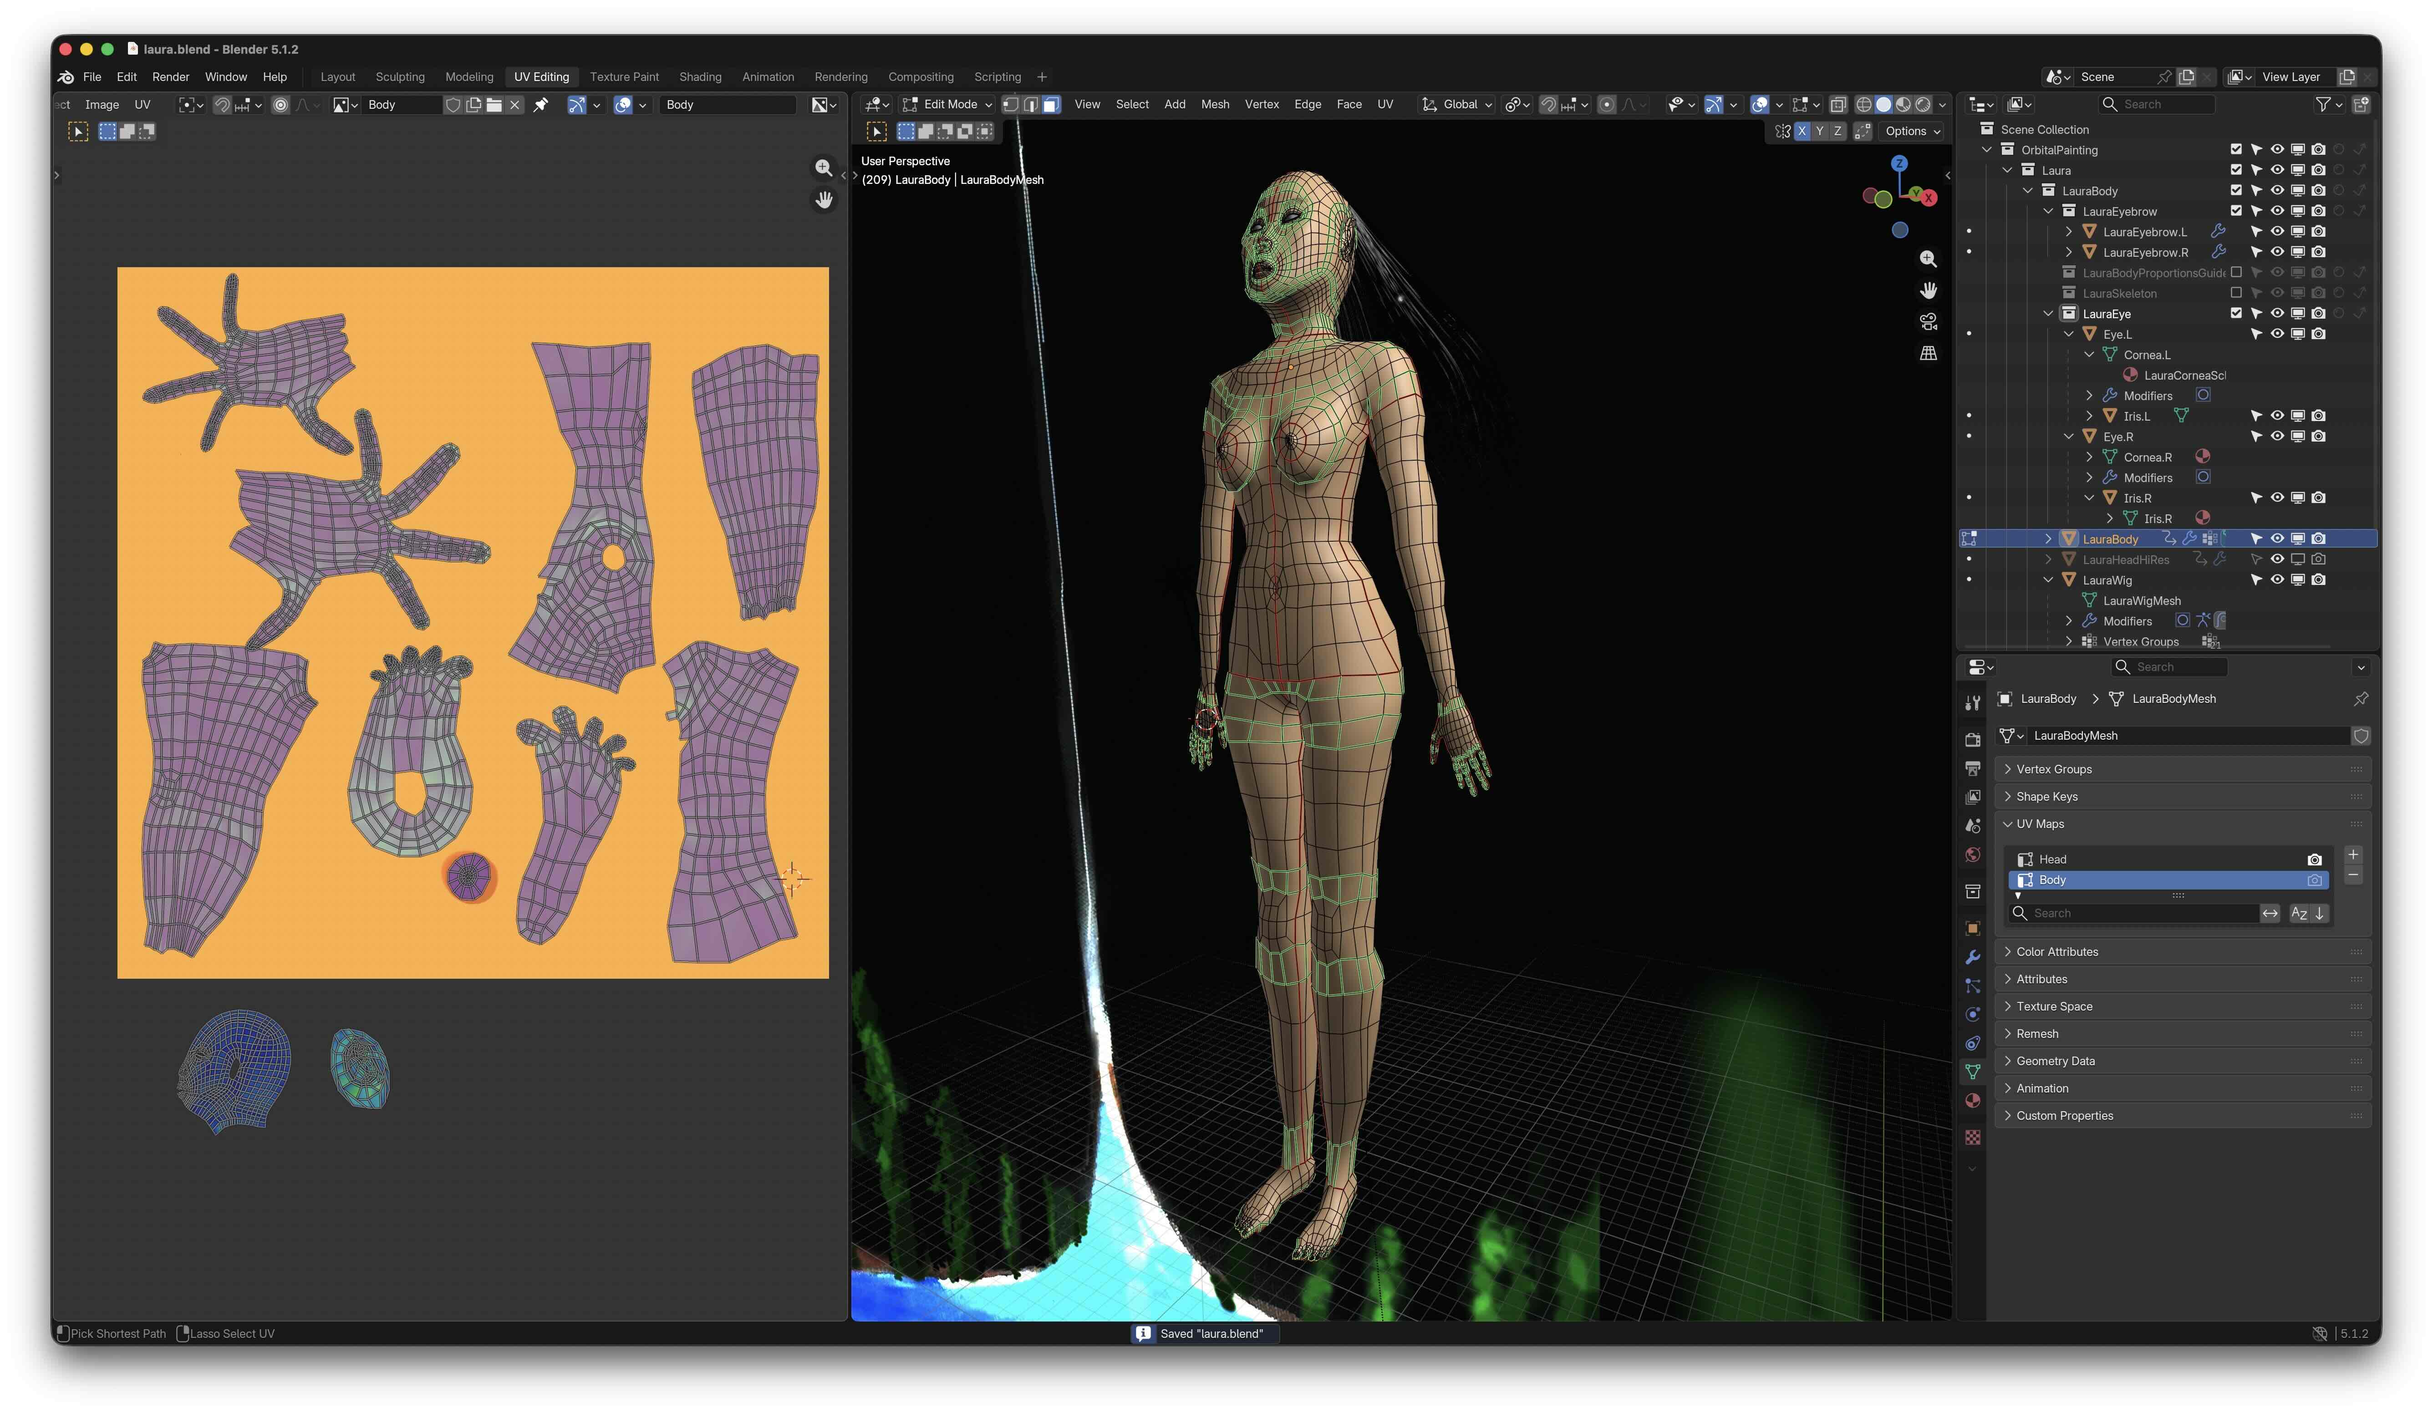Toggle X axis mirror button
This screenshot has height=1413, width=2433.
pyautogui.click(x=1802, y=131)
